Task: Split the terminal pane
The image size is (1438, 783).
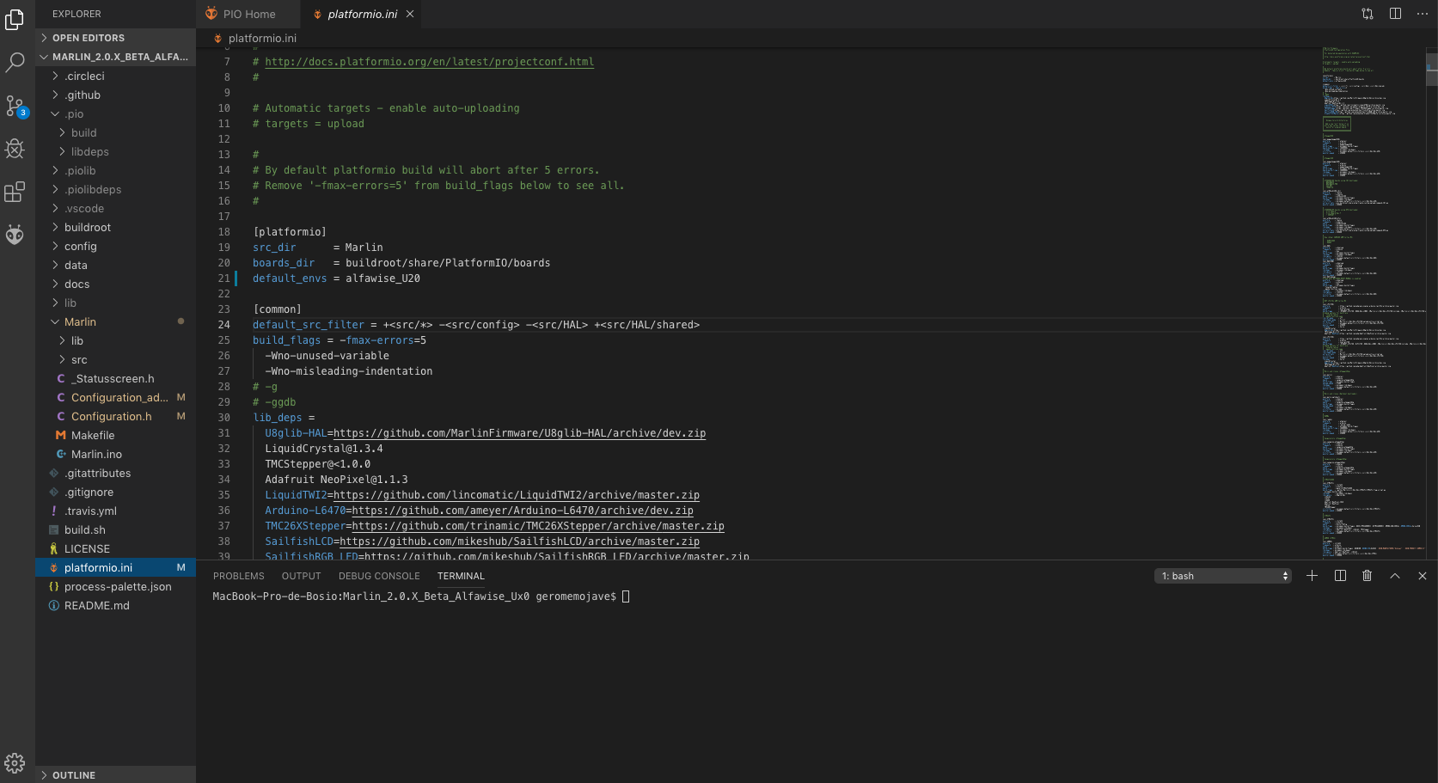Action: pos(1340,576)
